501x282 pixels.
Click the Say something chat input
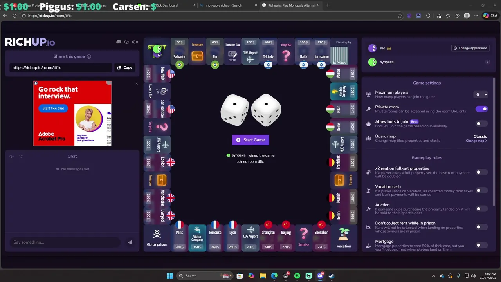tap(65, 242)
